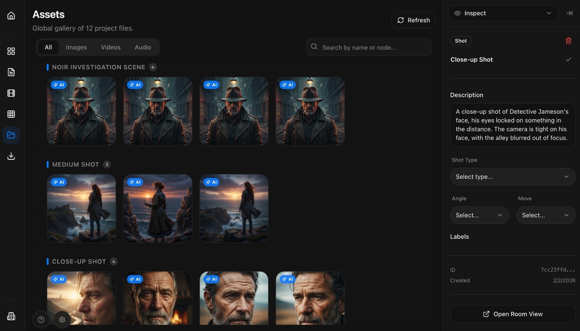
Task: Select the film/video icon in the sidebar
Action: [x=11, y=93]
